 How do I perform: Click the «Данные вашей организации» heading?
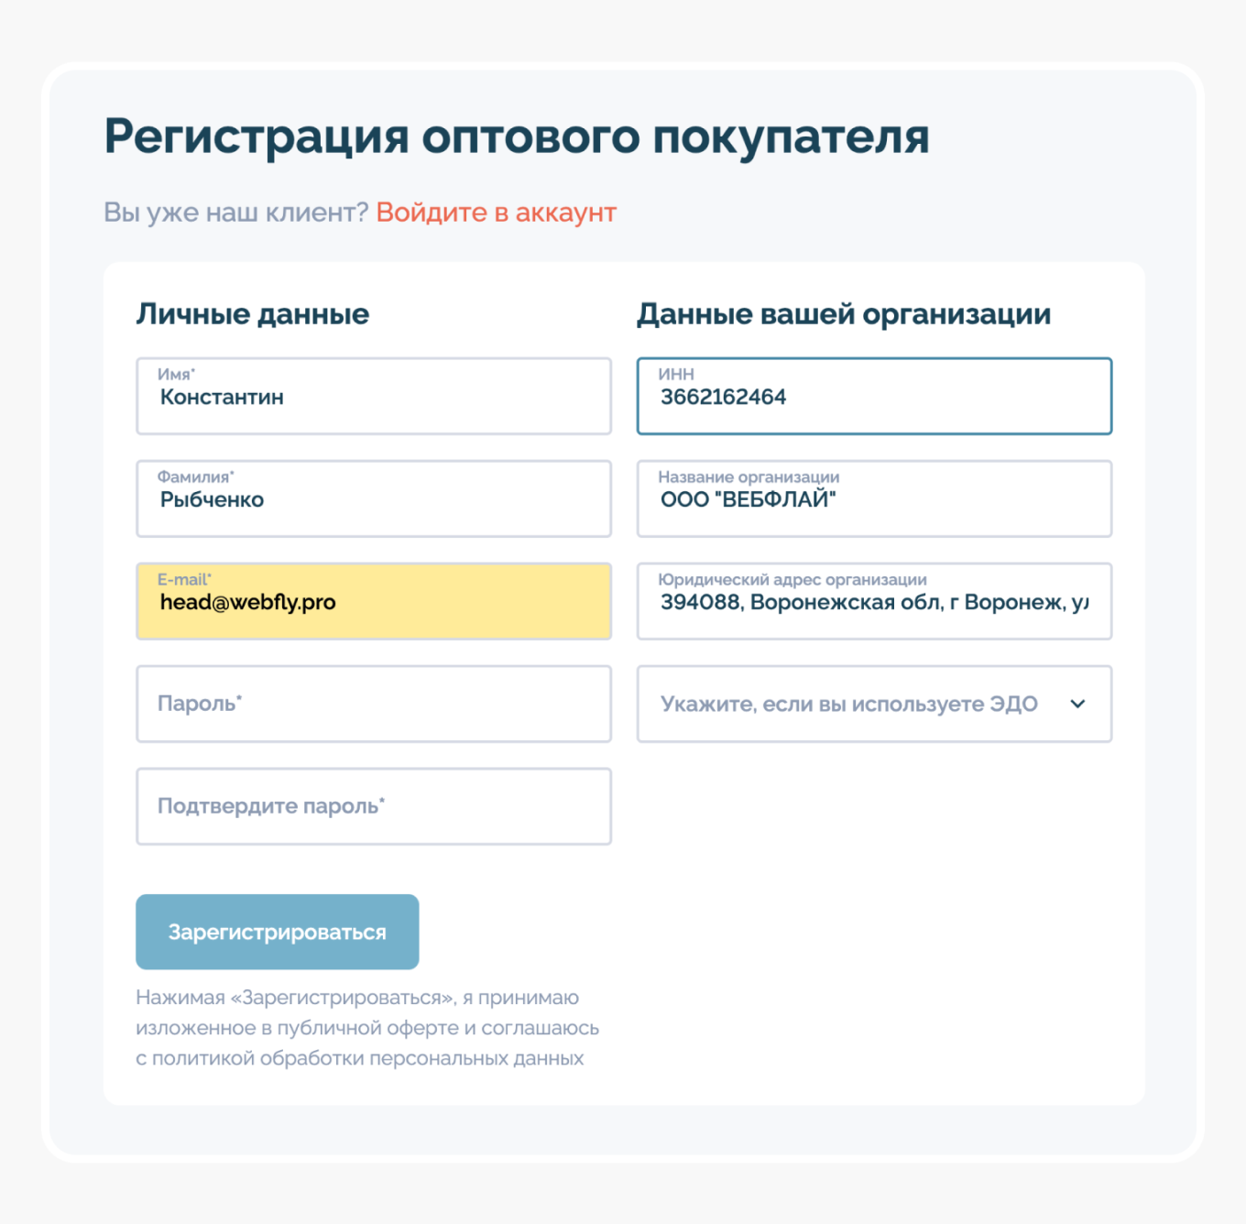844,313
